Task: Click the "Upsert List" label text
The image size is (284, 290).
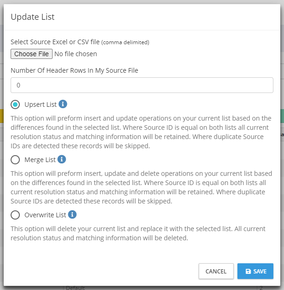Action: pyautogui.click(x=41, y=104)
